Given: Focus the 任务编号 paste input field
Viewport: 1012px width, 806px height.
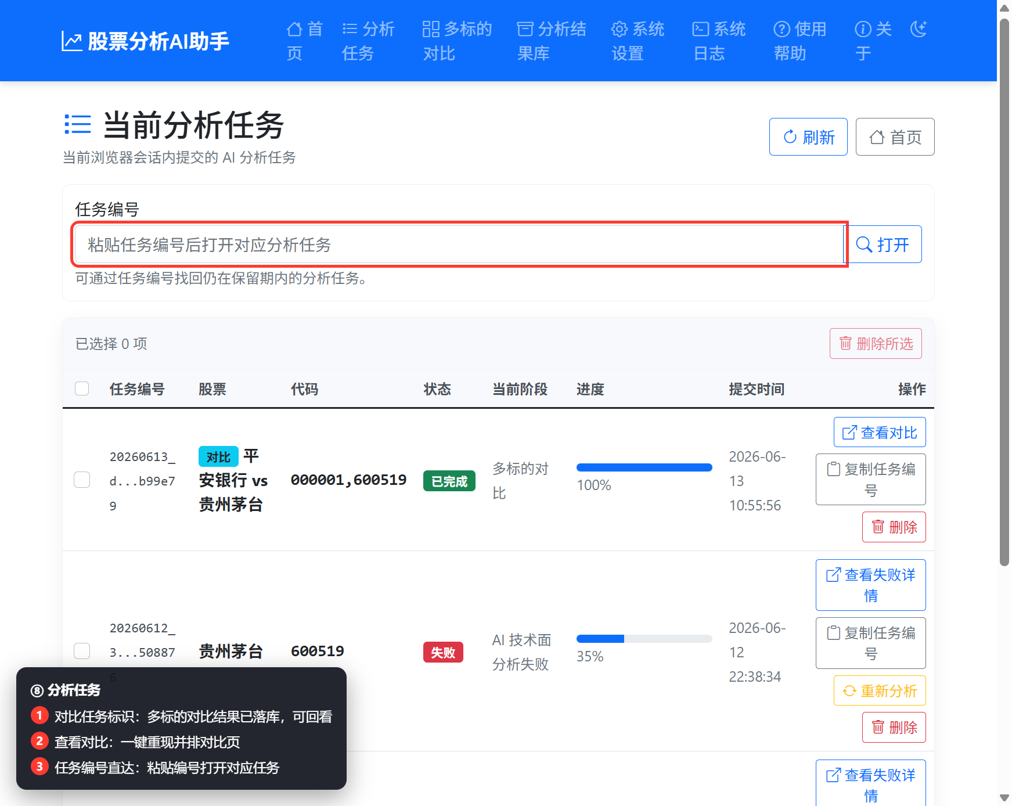Looking at the screenshot, I should coord(459,244).
